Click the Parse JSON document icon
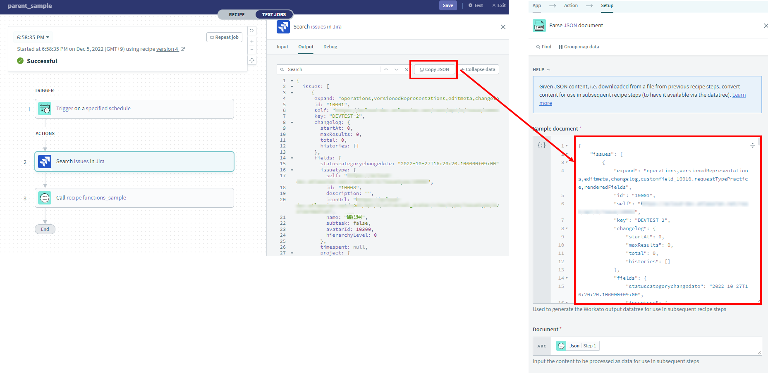Image resolution: width=768 pixels, height=373 pixels. point(539,26)
